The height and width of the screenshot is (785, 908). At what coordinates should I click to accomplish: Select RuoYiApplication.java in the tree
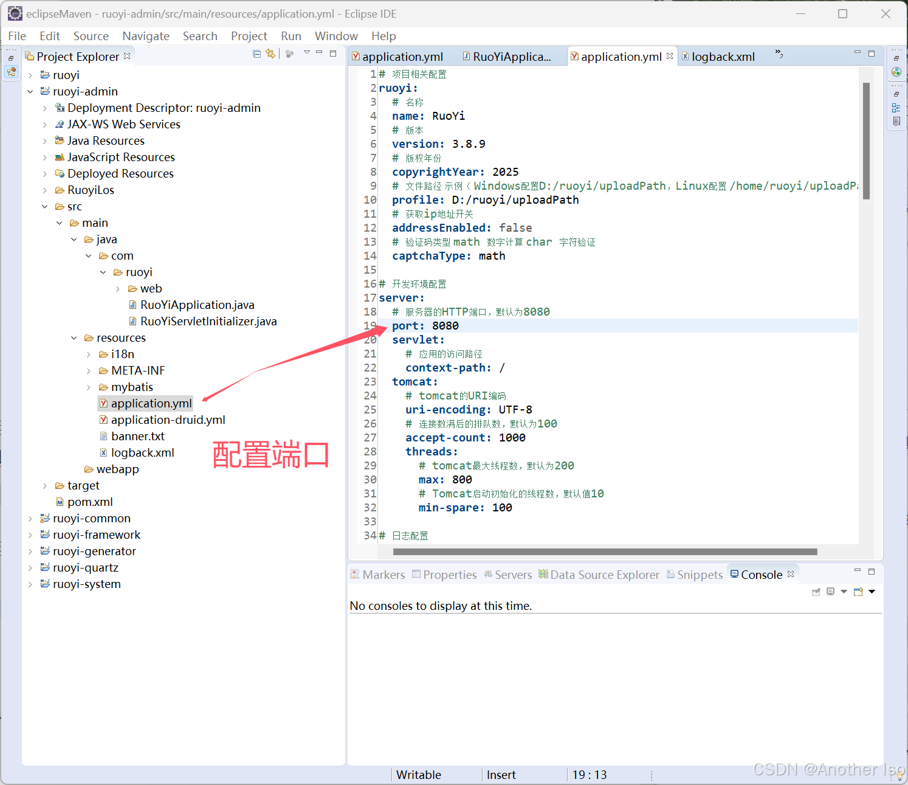191,305
